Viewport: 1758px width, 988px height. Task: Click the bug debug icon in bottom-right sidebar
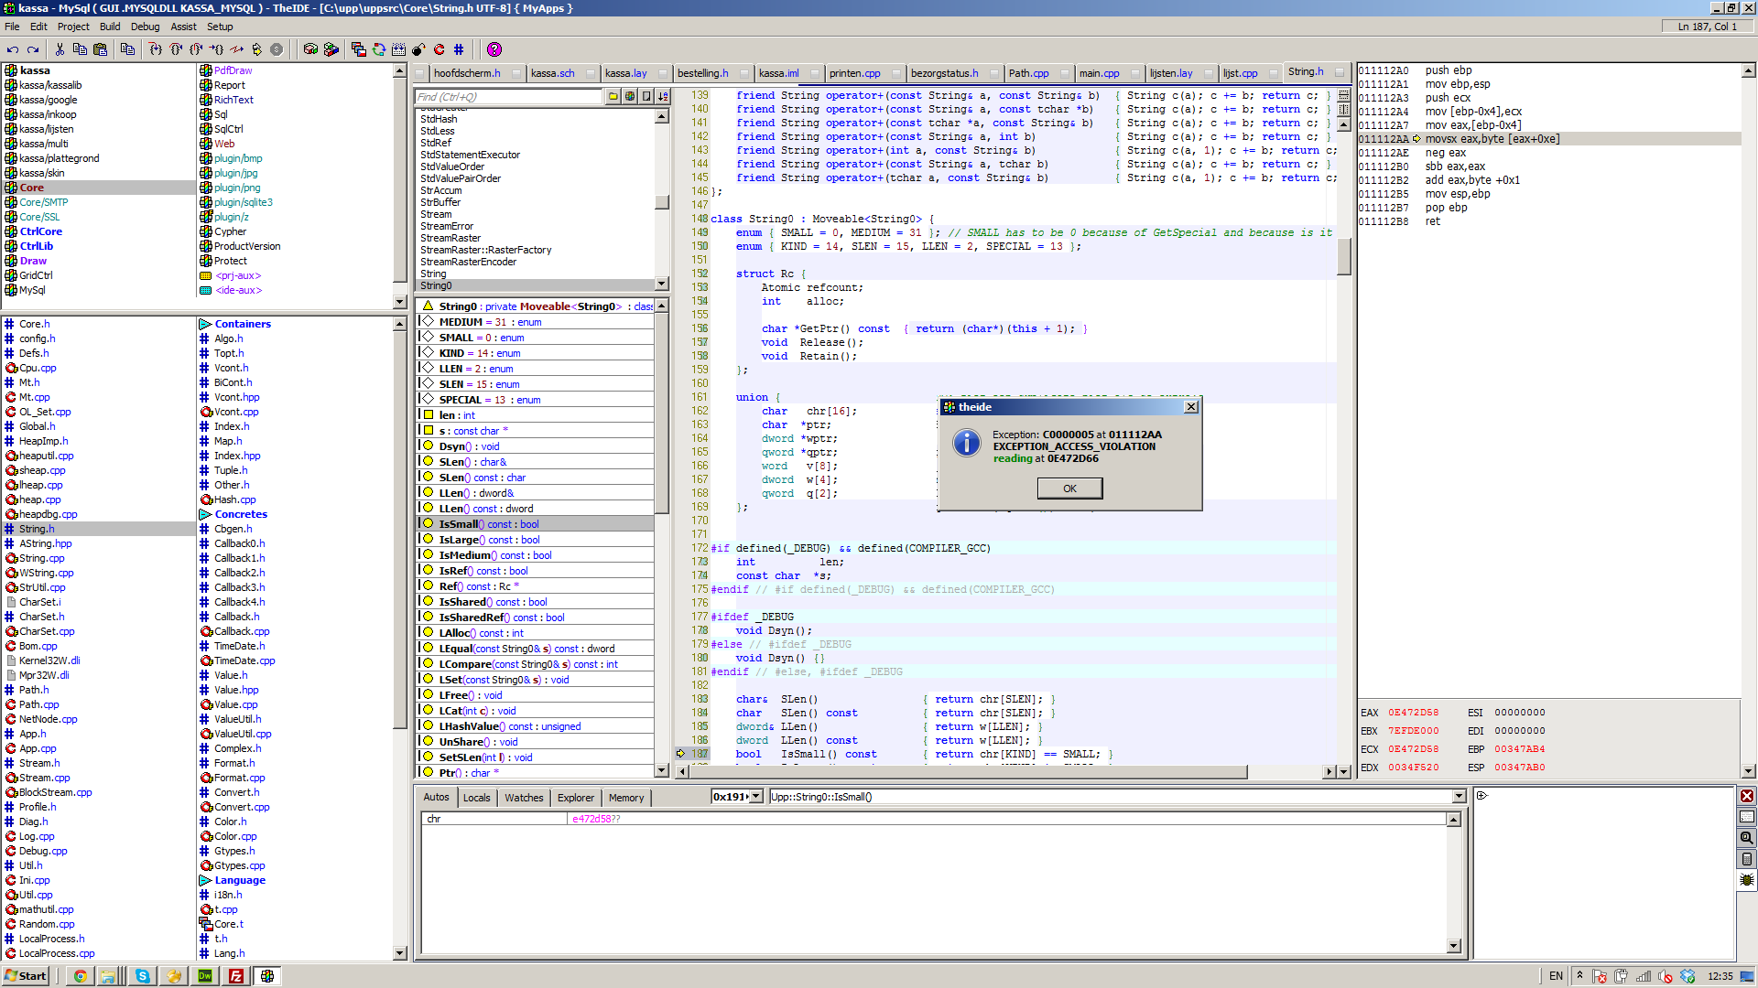click(1746, 880)
